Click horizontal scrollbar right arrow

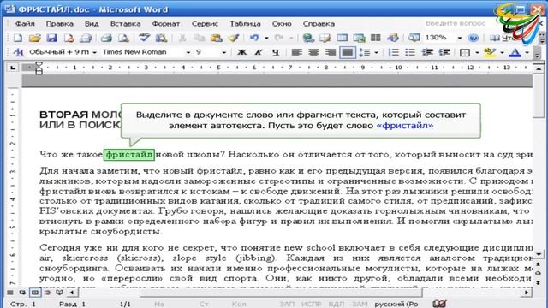pos(527,293)
